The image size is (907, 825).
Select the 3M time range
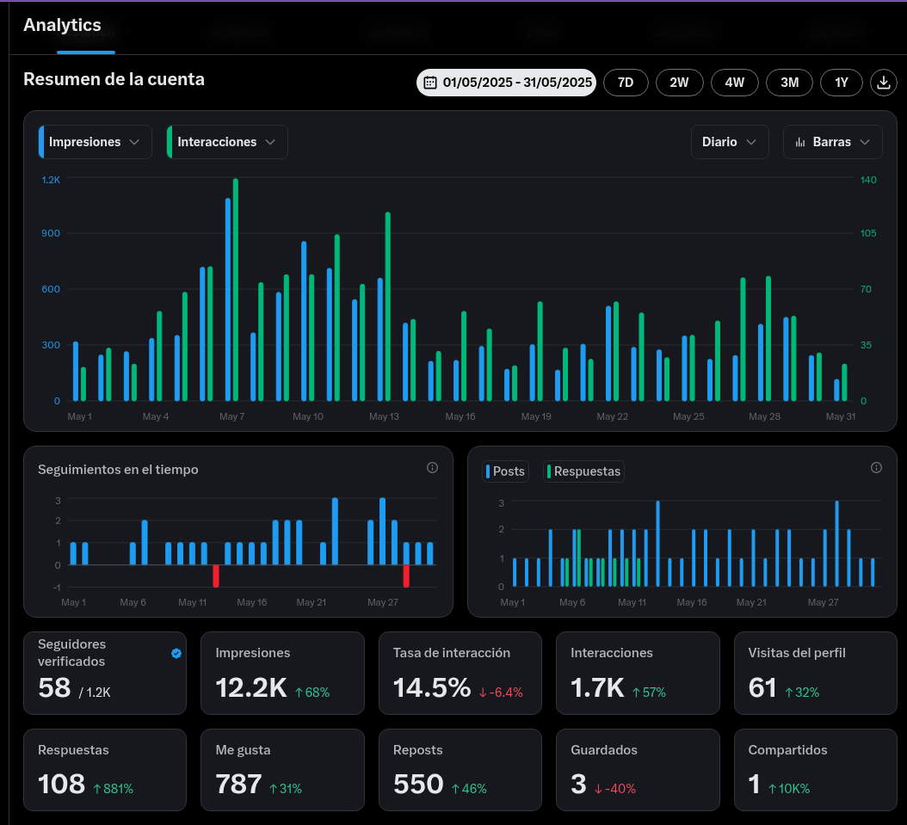pyautogui.click(x=790, y=83)
